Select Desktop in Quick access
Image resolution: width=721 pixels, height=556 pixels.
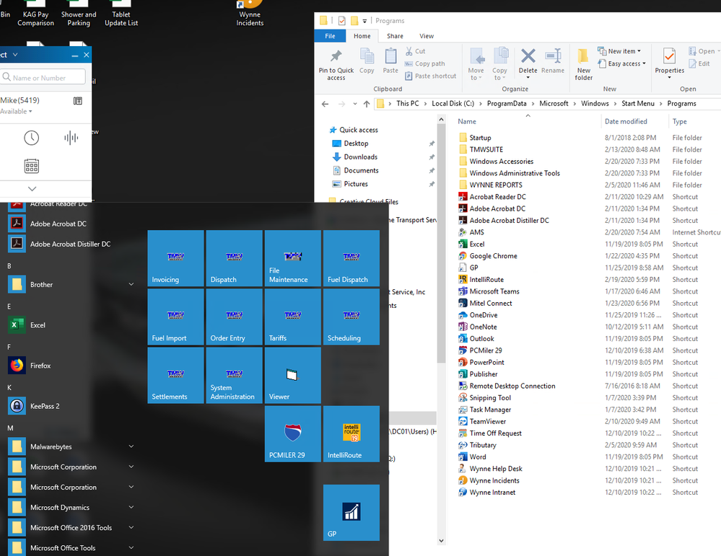tap(356, 144)
